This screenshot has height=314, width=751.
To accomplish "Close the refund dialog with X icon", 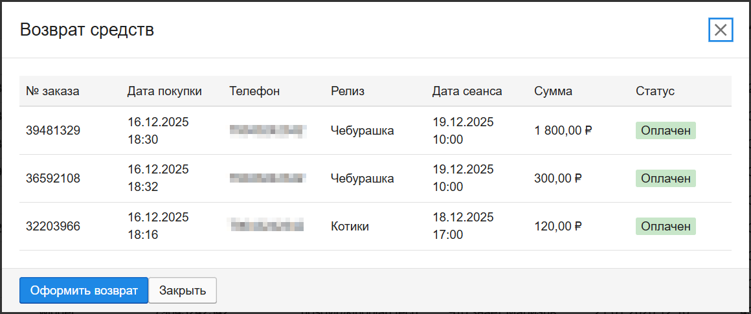I will (x=721, y=30).
